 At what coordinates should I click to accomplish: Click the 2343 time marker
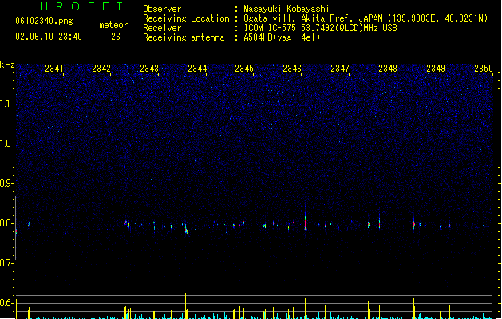click(149, 69)
